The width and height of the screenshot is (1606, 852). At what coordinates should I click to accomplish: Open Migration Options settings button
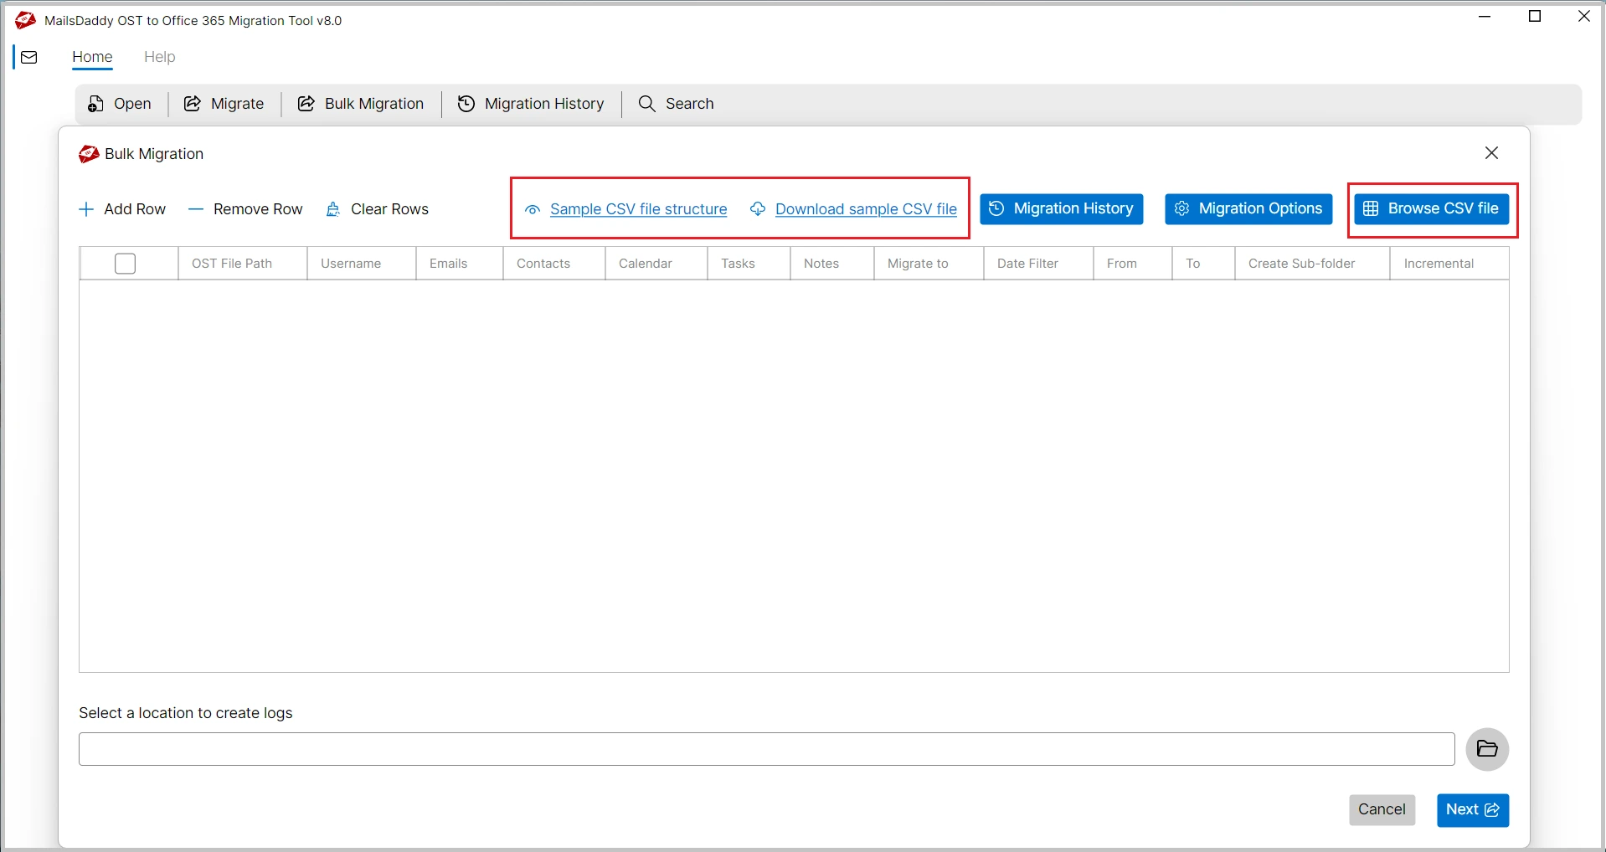pos(1248,209)
